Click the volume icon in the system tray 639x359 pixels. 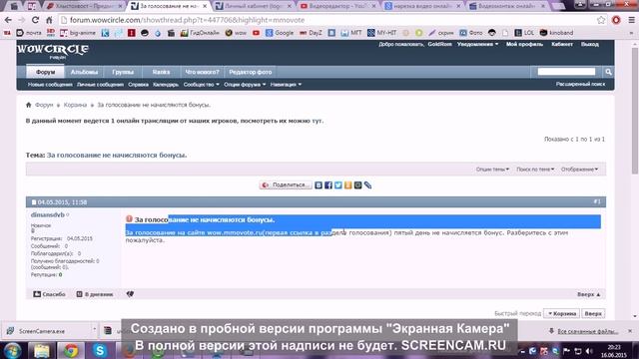[x=589, y=351]
